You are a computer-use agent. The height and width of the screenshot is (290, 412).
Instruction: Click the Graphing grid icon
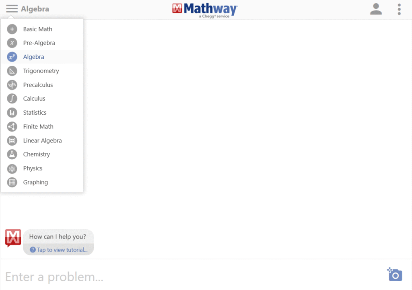tap(12, 182)
